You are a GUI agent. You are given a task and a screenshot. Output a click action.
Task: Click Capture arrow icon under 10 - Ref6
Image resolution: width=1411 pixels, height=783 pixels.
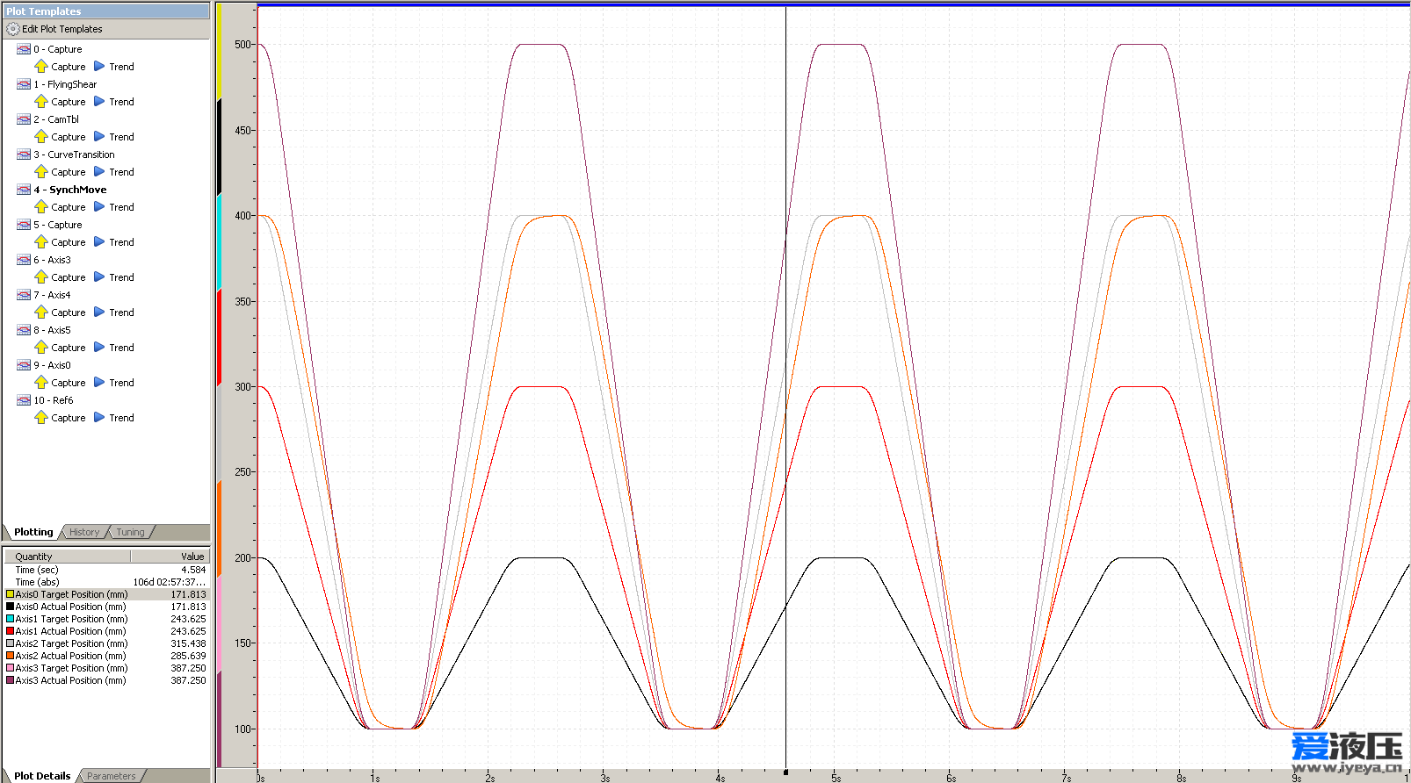coord(41,418)
